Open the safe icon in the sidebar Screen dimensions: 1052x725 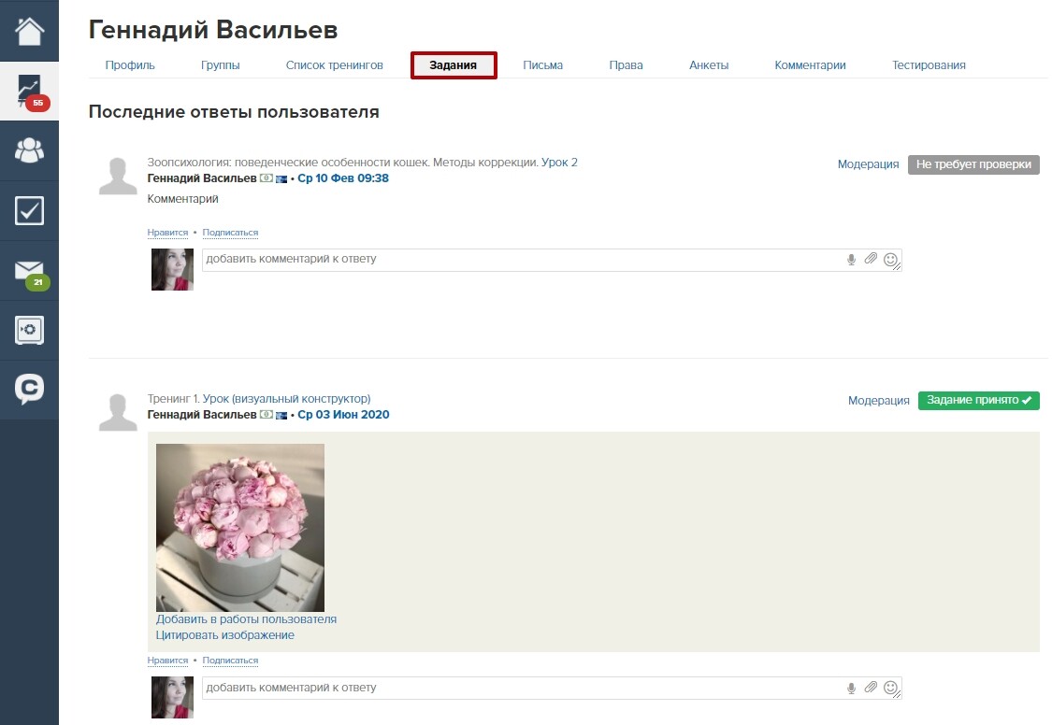pyautogui.click(x=30, y=331)
